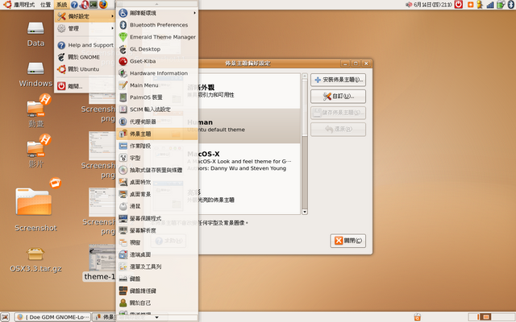Open terminal launcher in top panel
The image size is (516, 322).
coord(94,4)
